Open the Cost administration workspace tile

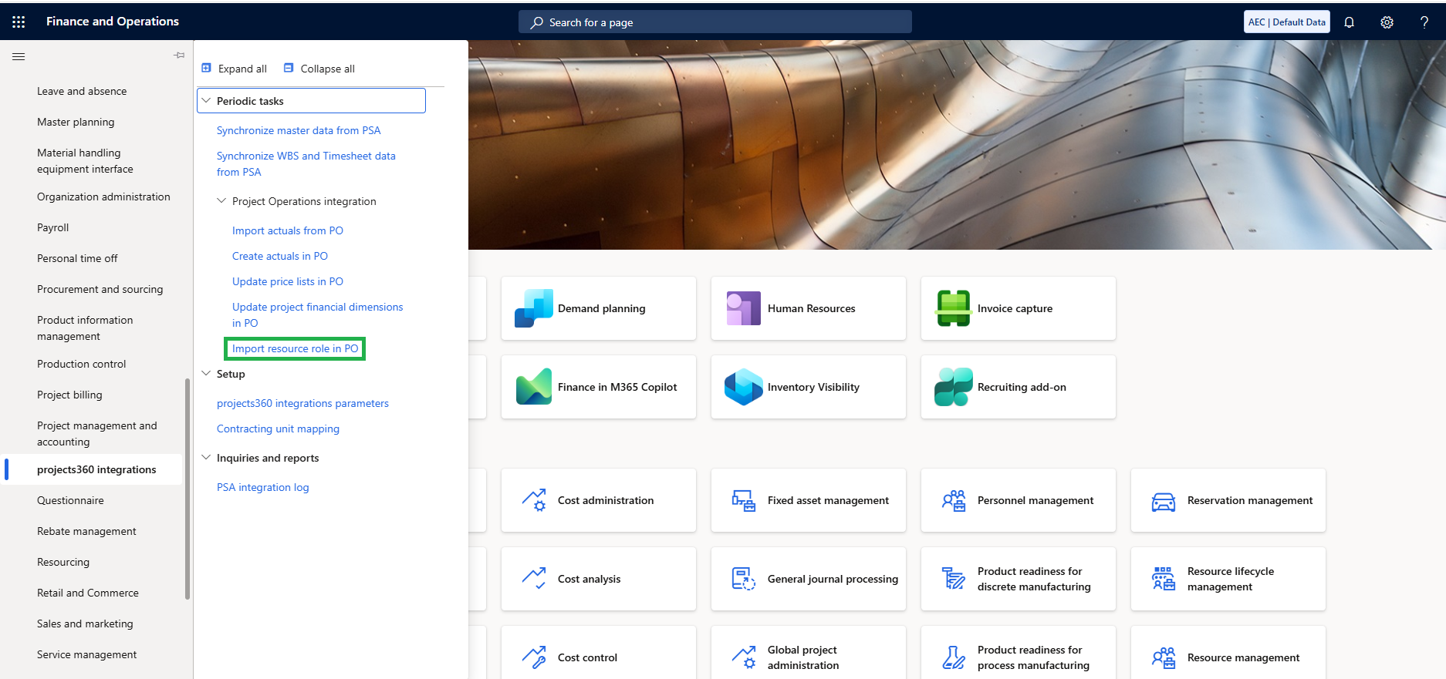(x=598, y=500)
